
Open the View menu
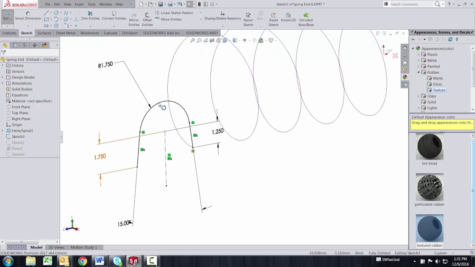[x=67, y=4]
